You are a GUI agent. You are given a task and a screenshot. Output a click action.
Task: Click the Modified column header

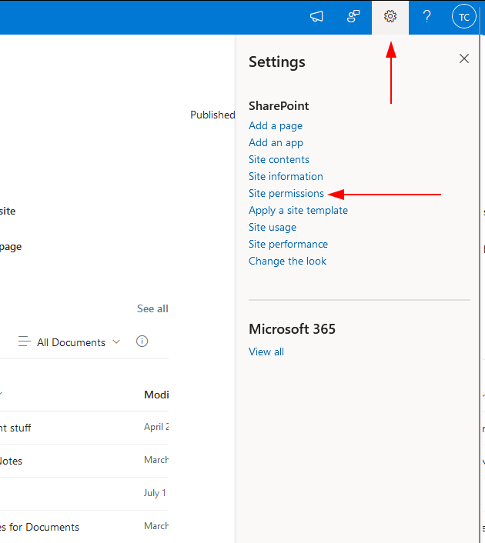click(x=156, y=395)
